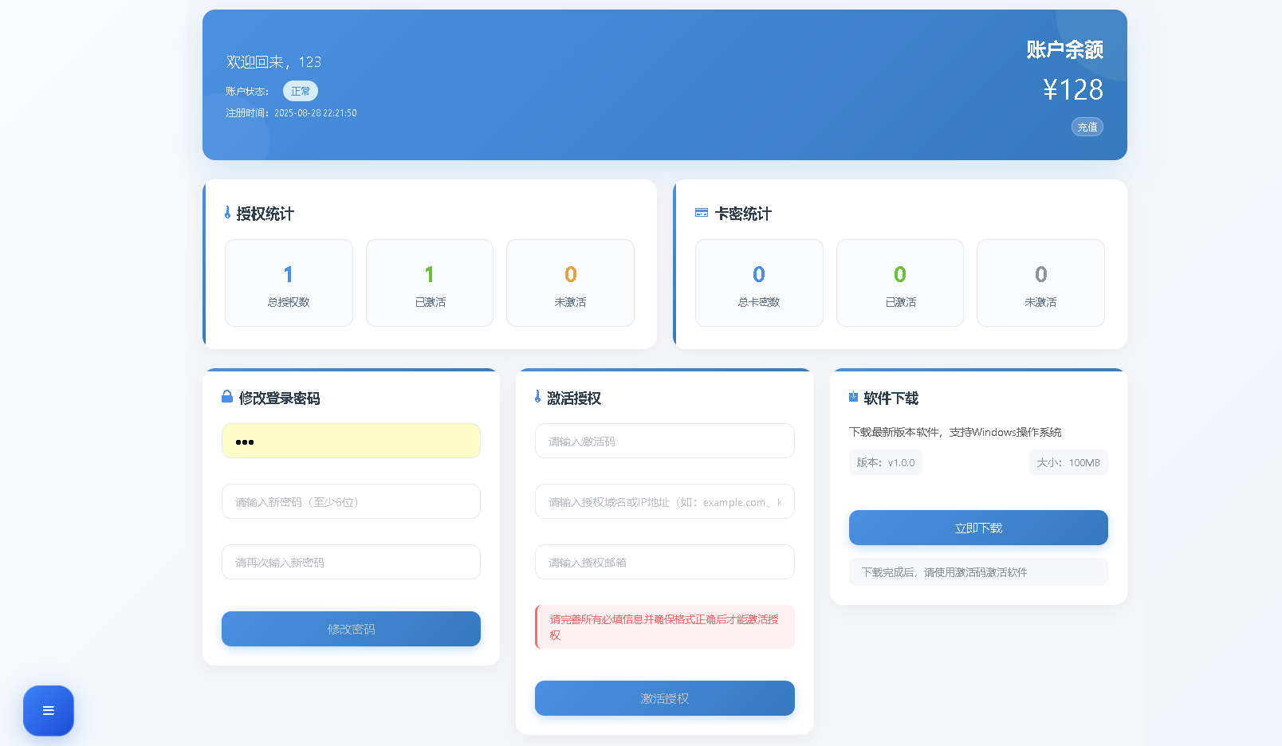
Task: Click the yellow current password field
Action: click(x=351, y=440)
